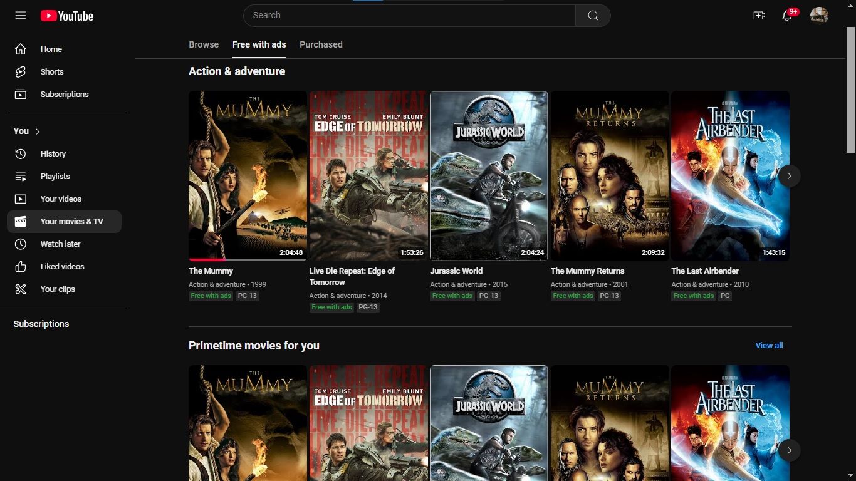Select Watch later in the sidebar

coord(60,244)
